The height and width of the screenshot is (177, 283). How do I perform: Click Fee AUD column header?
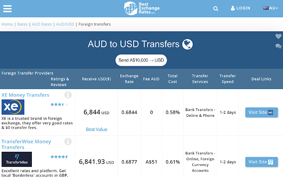tap(151, 79)
